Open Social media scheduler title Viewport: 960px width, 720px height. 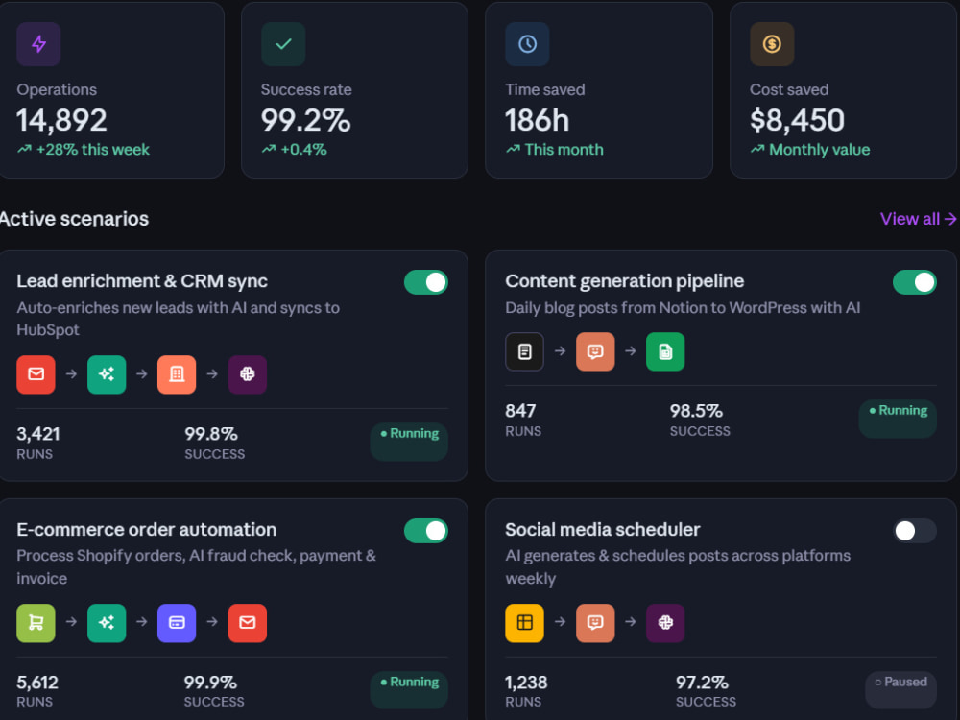tap(603, 530)
